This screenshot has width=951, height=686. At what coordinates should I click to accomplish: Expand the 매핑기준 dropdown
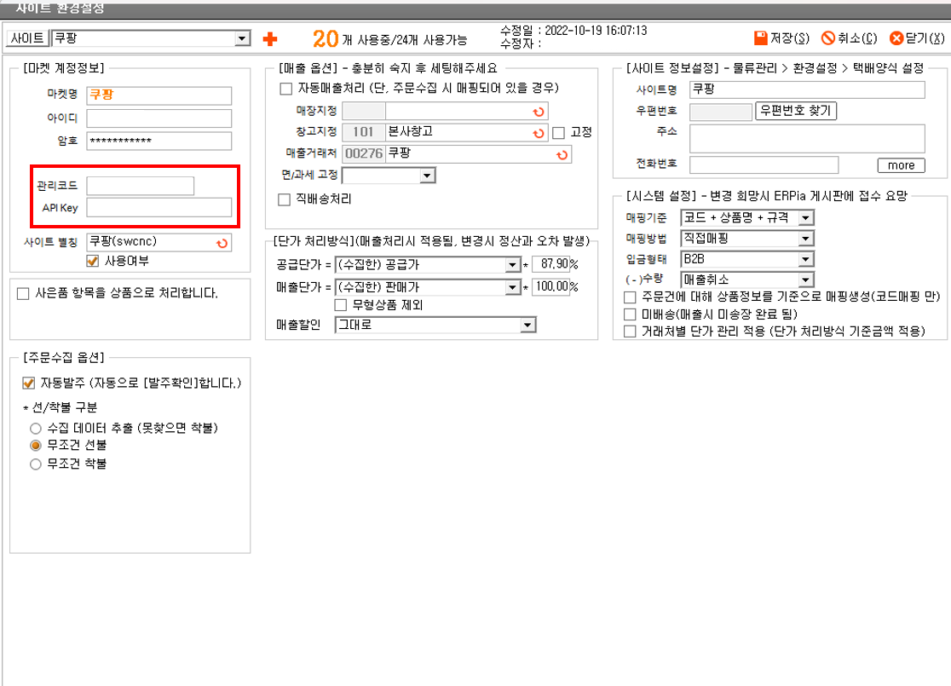click(x=804, y=218)
